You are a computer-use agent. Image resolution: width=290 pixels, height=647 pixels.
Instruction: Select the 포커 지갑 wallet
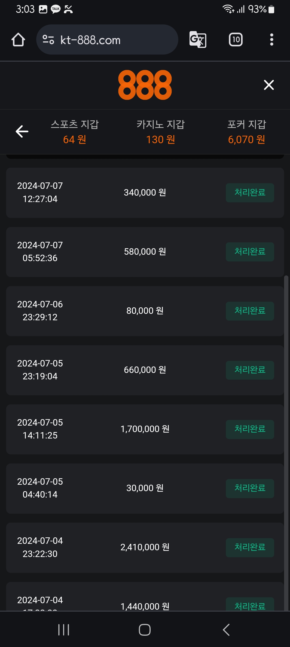pos(247,132)
